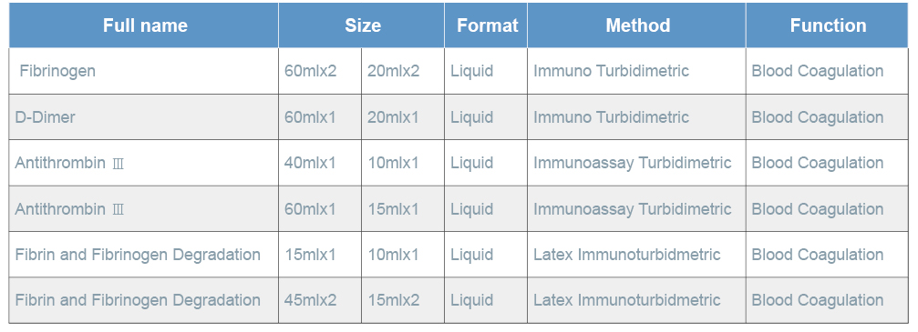Select Immunoassay Turbidimetric in the 40mlx1 row
The width and height of the screenshot is (918, 332).
(633, 163)
